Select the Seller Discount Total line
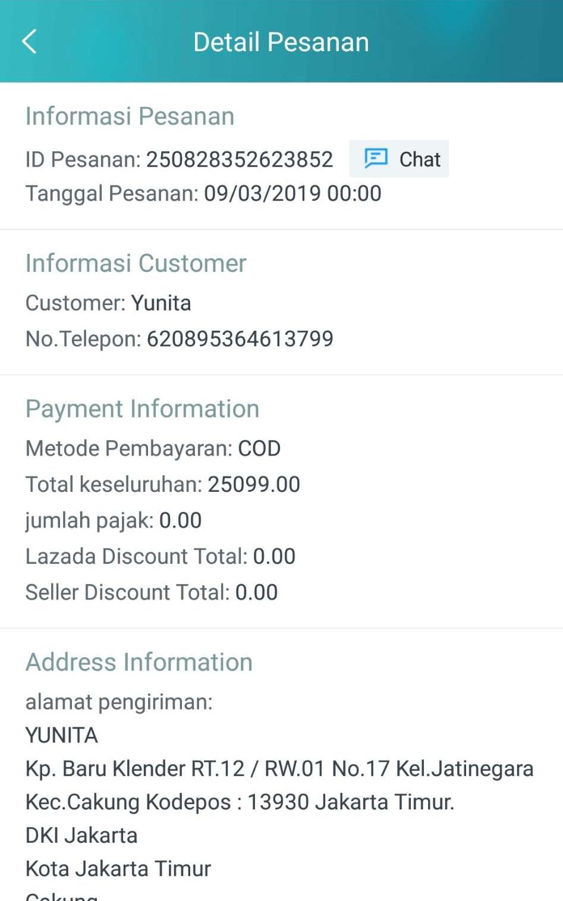563x901 pixels. tap(151, 592)
